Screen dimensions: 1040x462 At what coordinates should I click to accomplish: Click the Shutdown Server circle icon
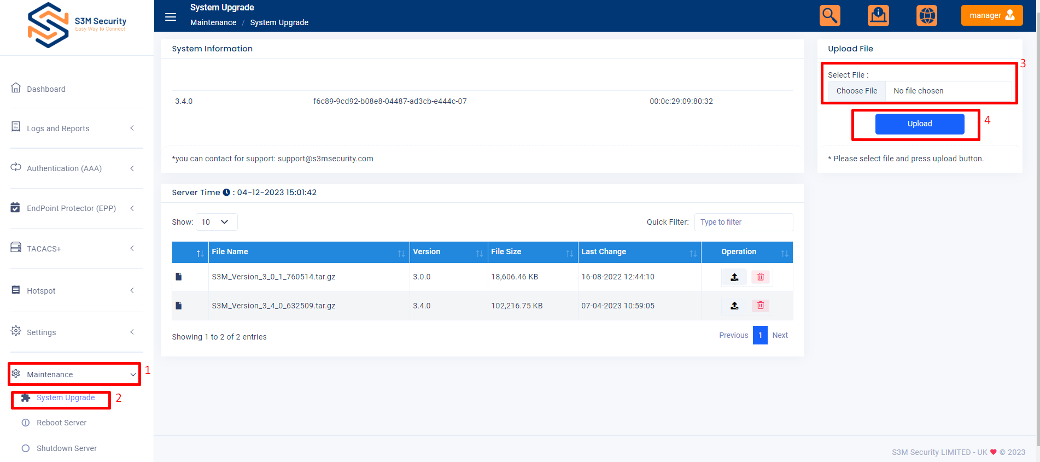(26, 448)
